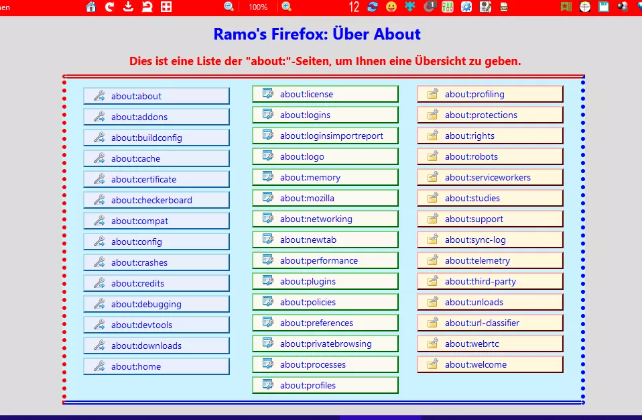The image size is (642, 420).
Task: Open about:telemetry entry
Action: (490, 260)
